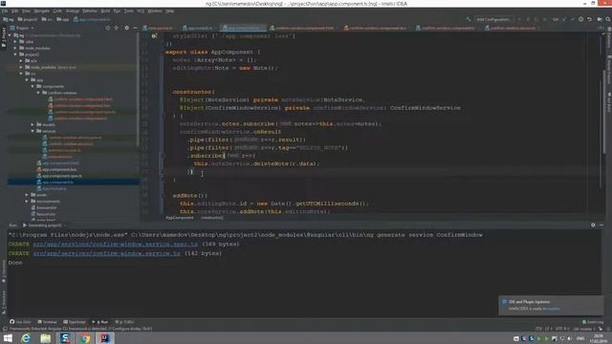Click the Git commit checkmark icon
Screen dimensions: 612x344
573,19
